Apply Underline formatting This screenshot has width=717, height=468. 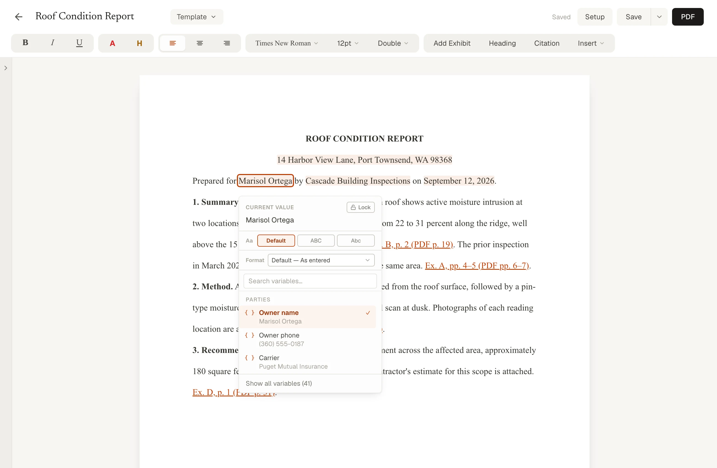tap(79, 43)
